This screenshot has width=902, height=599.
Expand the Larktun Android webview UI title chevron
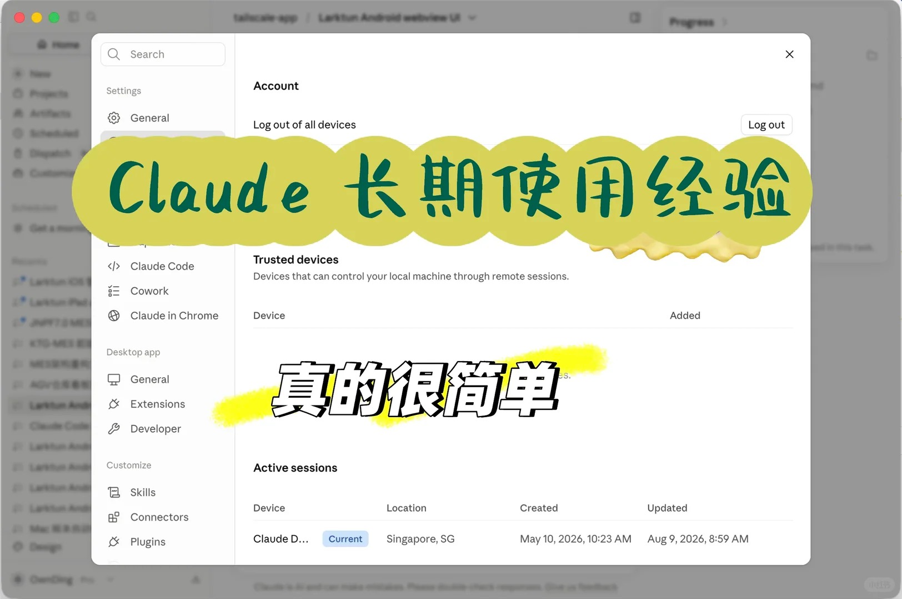coord(472,18)
